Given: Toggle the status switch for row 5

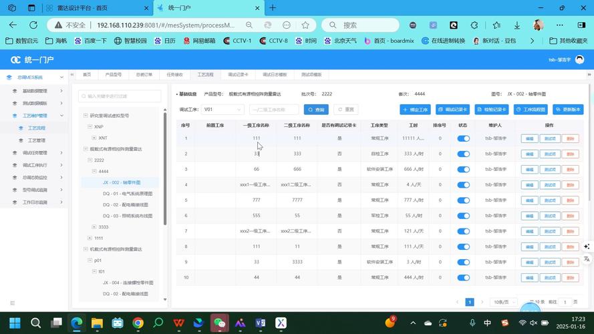Looking at the screenshot, I should click(x=463, y=200).
